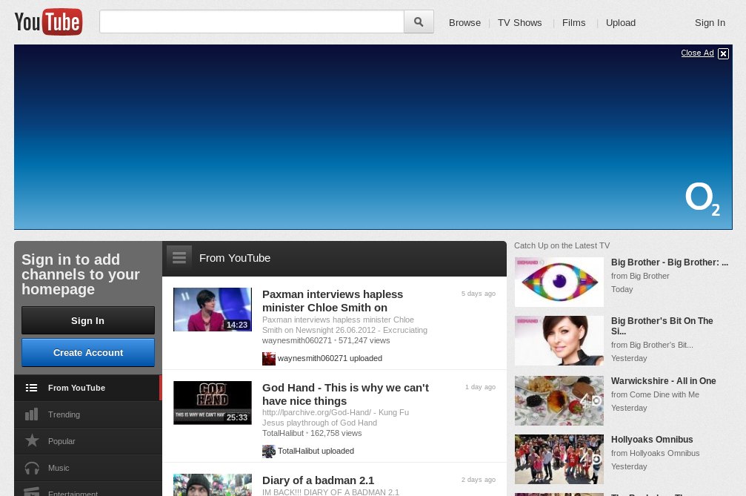Open Hollyoaks Omnibus title link
The image size is (746, 496).
click(x=652, y=440)
